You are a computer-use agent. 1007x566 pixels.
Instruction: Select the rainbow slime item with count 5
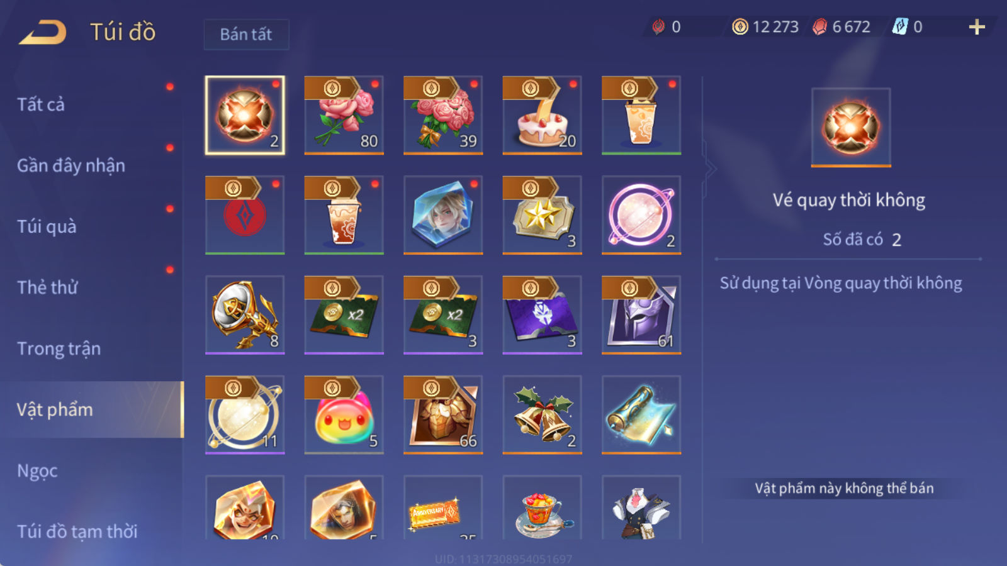coord(344,414)
